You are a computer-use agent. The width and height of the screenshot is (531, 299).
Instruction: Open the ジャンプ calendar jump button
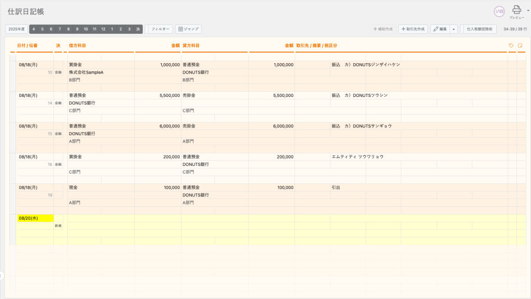[x=188, y=29]
